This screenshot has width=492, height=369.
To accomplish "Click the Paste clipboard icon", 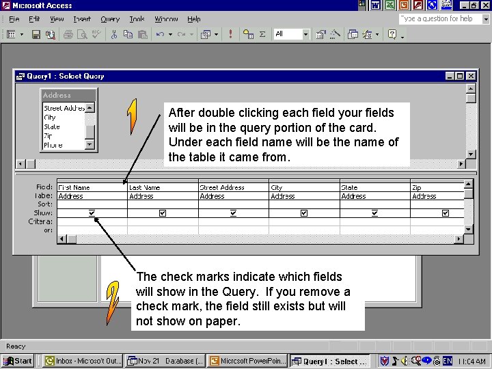I will (143, 34).
